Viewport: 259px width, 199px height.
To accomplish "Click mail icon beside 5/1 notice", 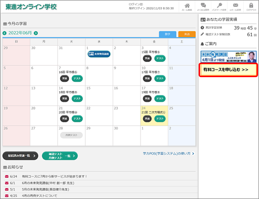I will 7,190.
